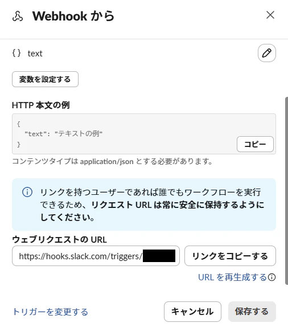288x331 pixels.
Task: Copy the HTTP body example with コピー
Action: 255,144
